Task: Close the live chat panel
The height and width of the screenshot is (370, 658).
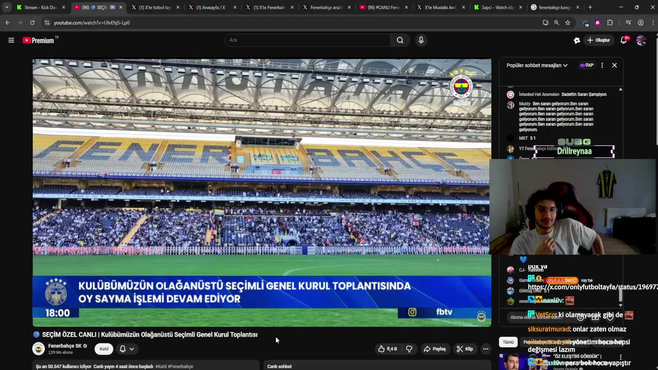Action: point(614,65)
